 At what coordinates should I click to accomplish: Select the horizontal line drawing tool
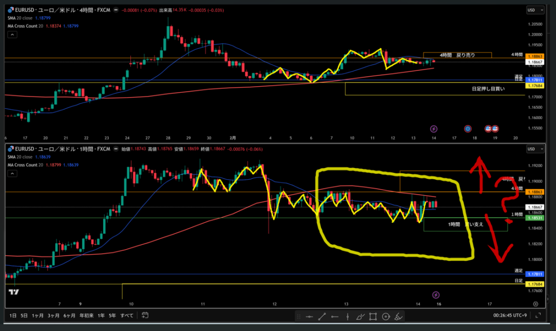pyautogui.click(x=309, y=316)
